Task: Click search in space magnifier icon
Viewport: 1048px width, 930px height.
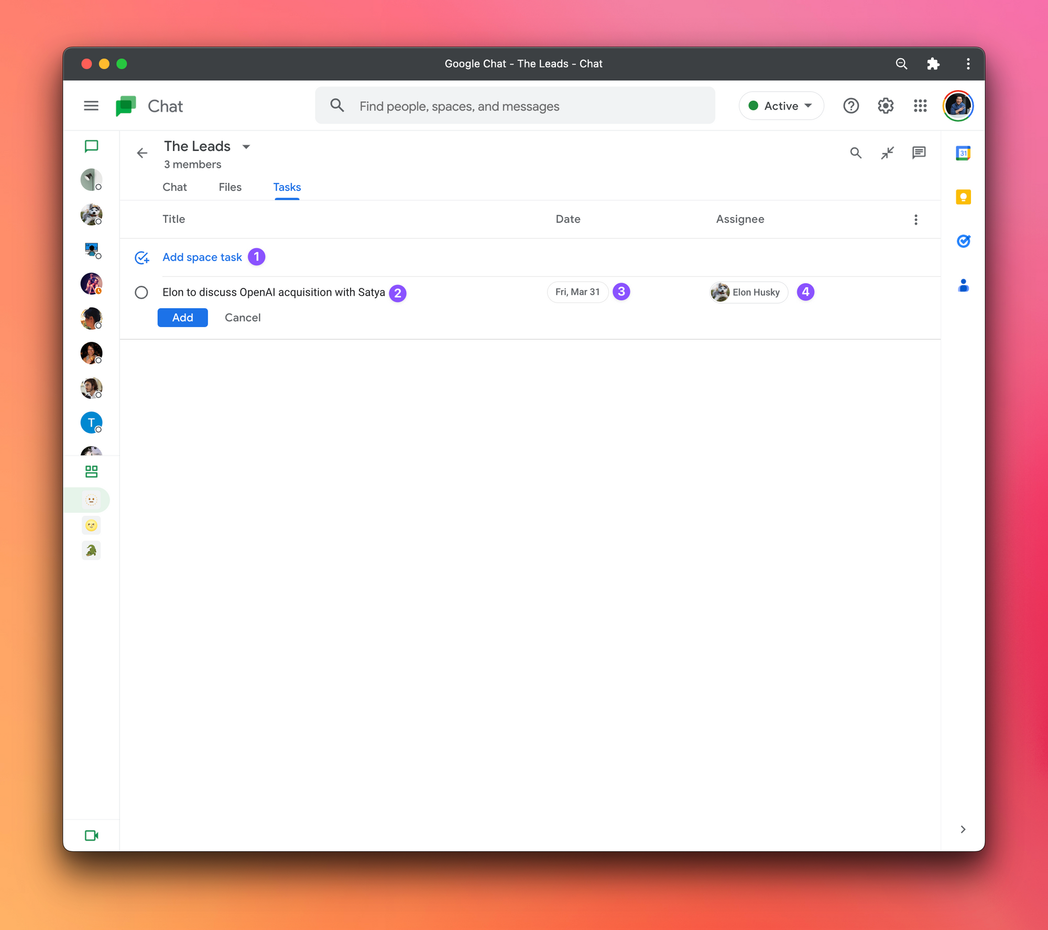Action: pyautogui.click(x=855, y=153)
